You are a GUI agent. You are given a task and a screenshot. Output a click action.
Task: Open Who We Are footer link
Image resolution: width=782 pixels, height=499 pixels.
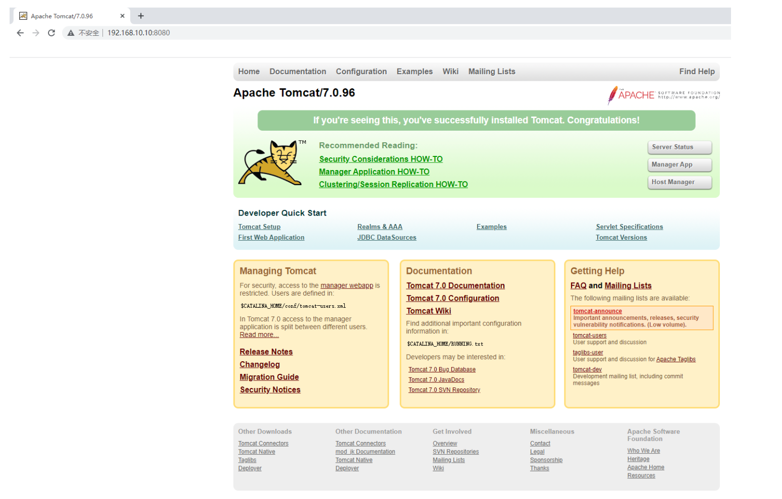(x=644, y=451)
